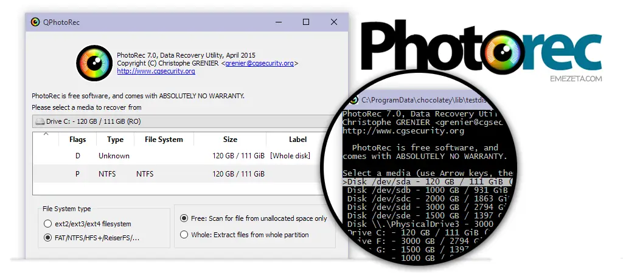Click the console window title bar icon
The height and width of the screenshot is (273, 623).
352,100
